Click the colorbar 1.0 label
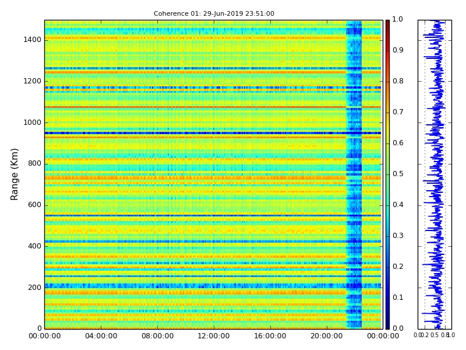The width and height of the screenshot is (466, 350). [x=398, y=19]
